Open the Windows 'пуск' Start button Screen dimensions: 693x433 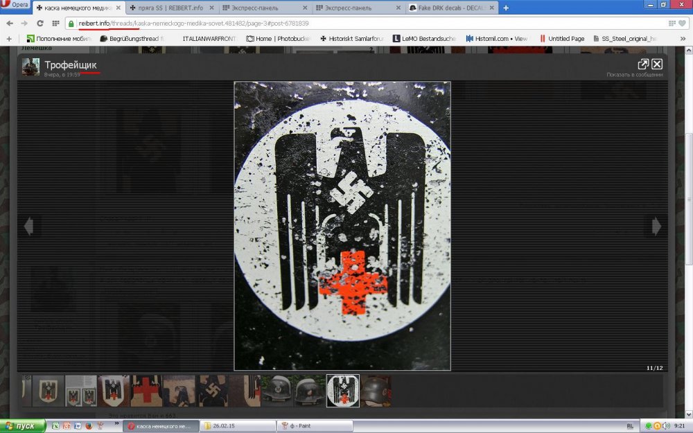point(23,426)
